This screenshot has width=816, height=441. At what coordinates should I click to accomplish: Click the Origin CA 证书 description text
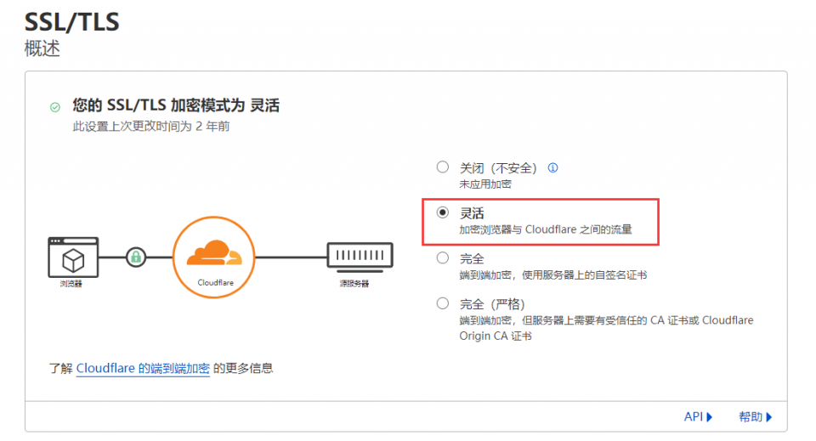pos(496,336)
